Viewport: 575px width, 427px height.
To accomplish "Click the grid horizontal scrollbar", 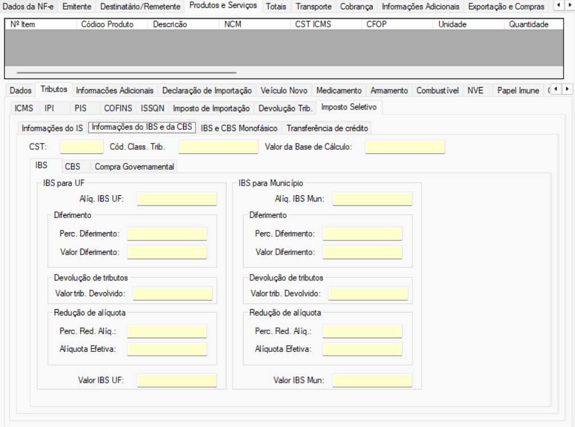I will pos(127,73).
